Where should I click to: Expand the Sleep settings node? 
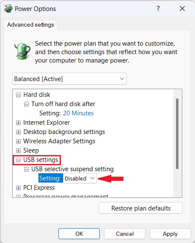tap(18, 150)
